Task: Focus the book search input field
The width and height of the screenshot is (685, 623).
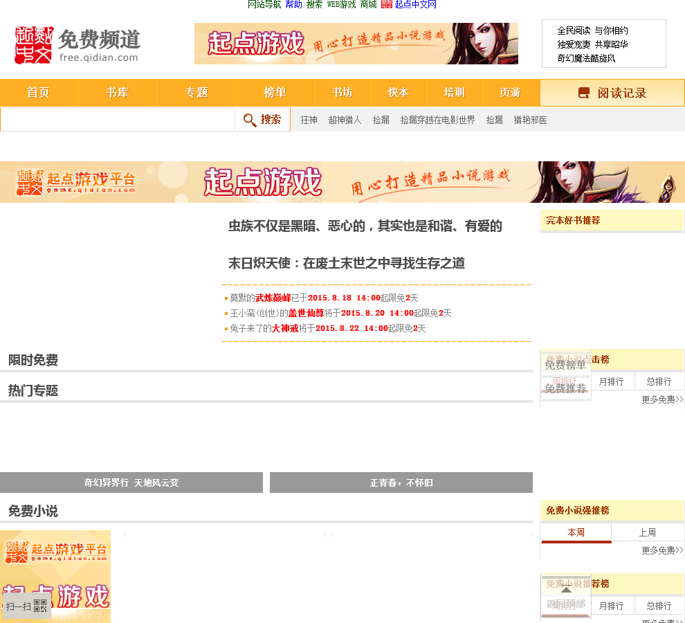Action: tap(118, 119)
